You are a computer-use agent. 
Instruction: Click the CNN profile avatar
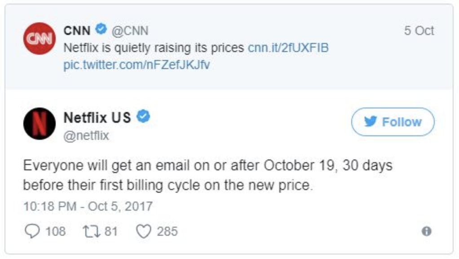pyautogui.click(x=40, y=39)
